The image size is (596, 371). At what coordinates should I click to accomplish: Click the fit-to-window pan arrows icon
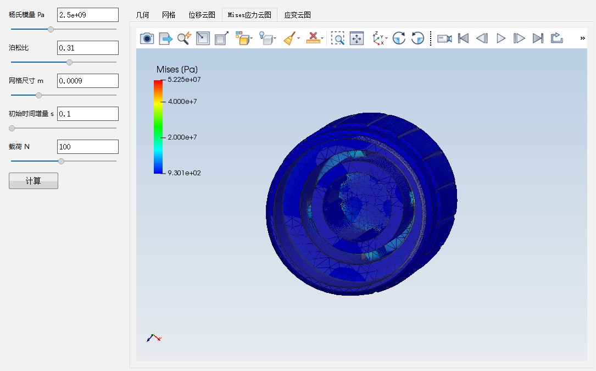(x=357, y=38)
